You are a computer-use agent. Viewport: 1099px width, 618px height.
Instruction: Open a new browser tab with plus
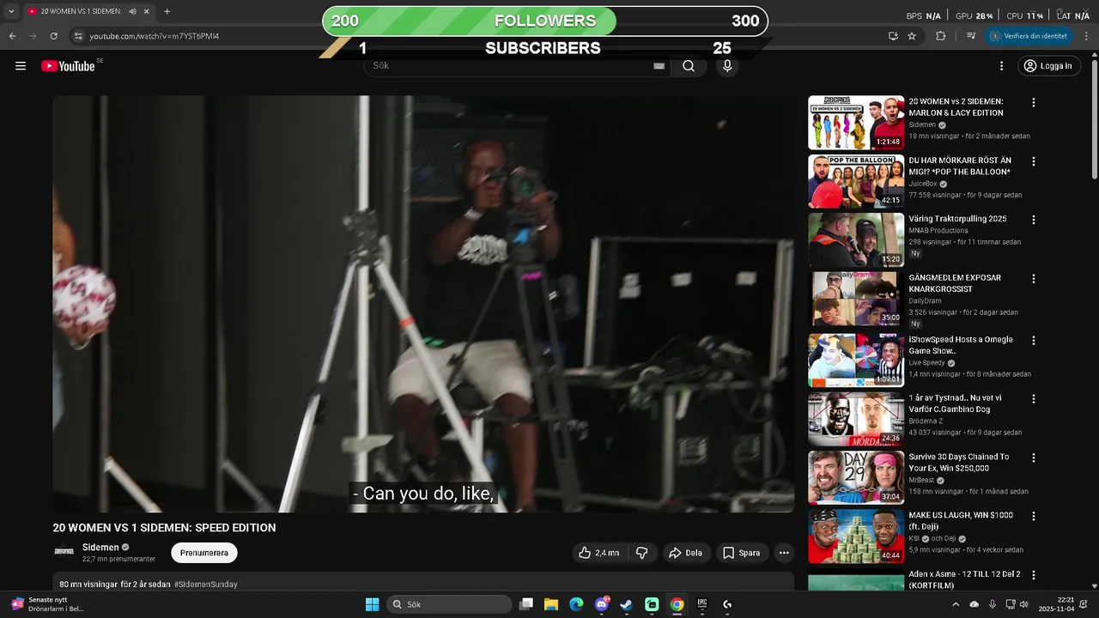167,12
